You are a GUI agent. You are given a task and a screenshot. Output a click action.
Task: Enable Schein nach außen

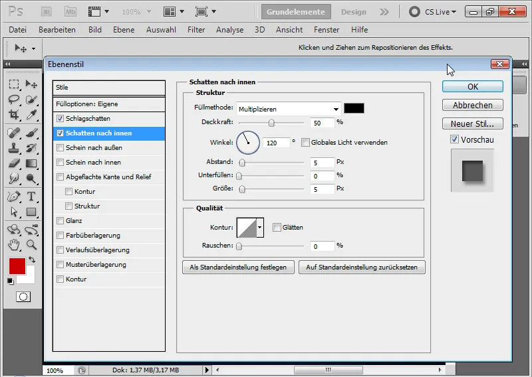click(x=60, y=148)
